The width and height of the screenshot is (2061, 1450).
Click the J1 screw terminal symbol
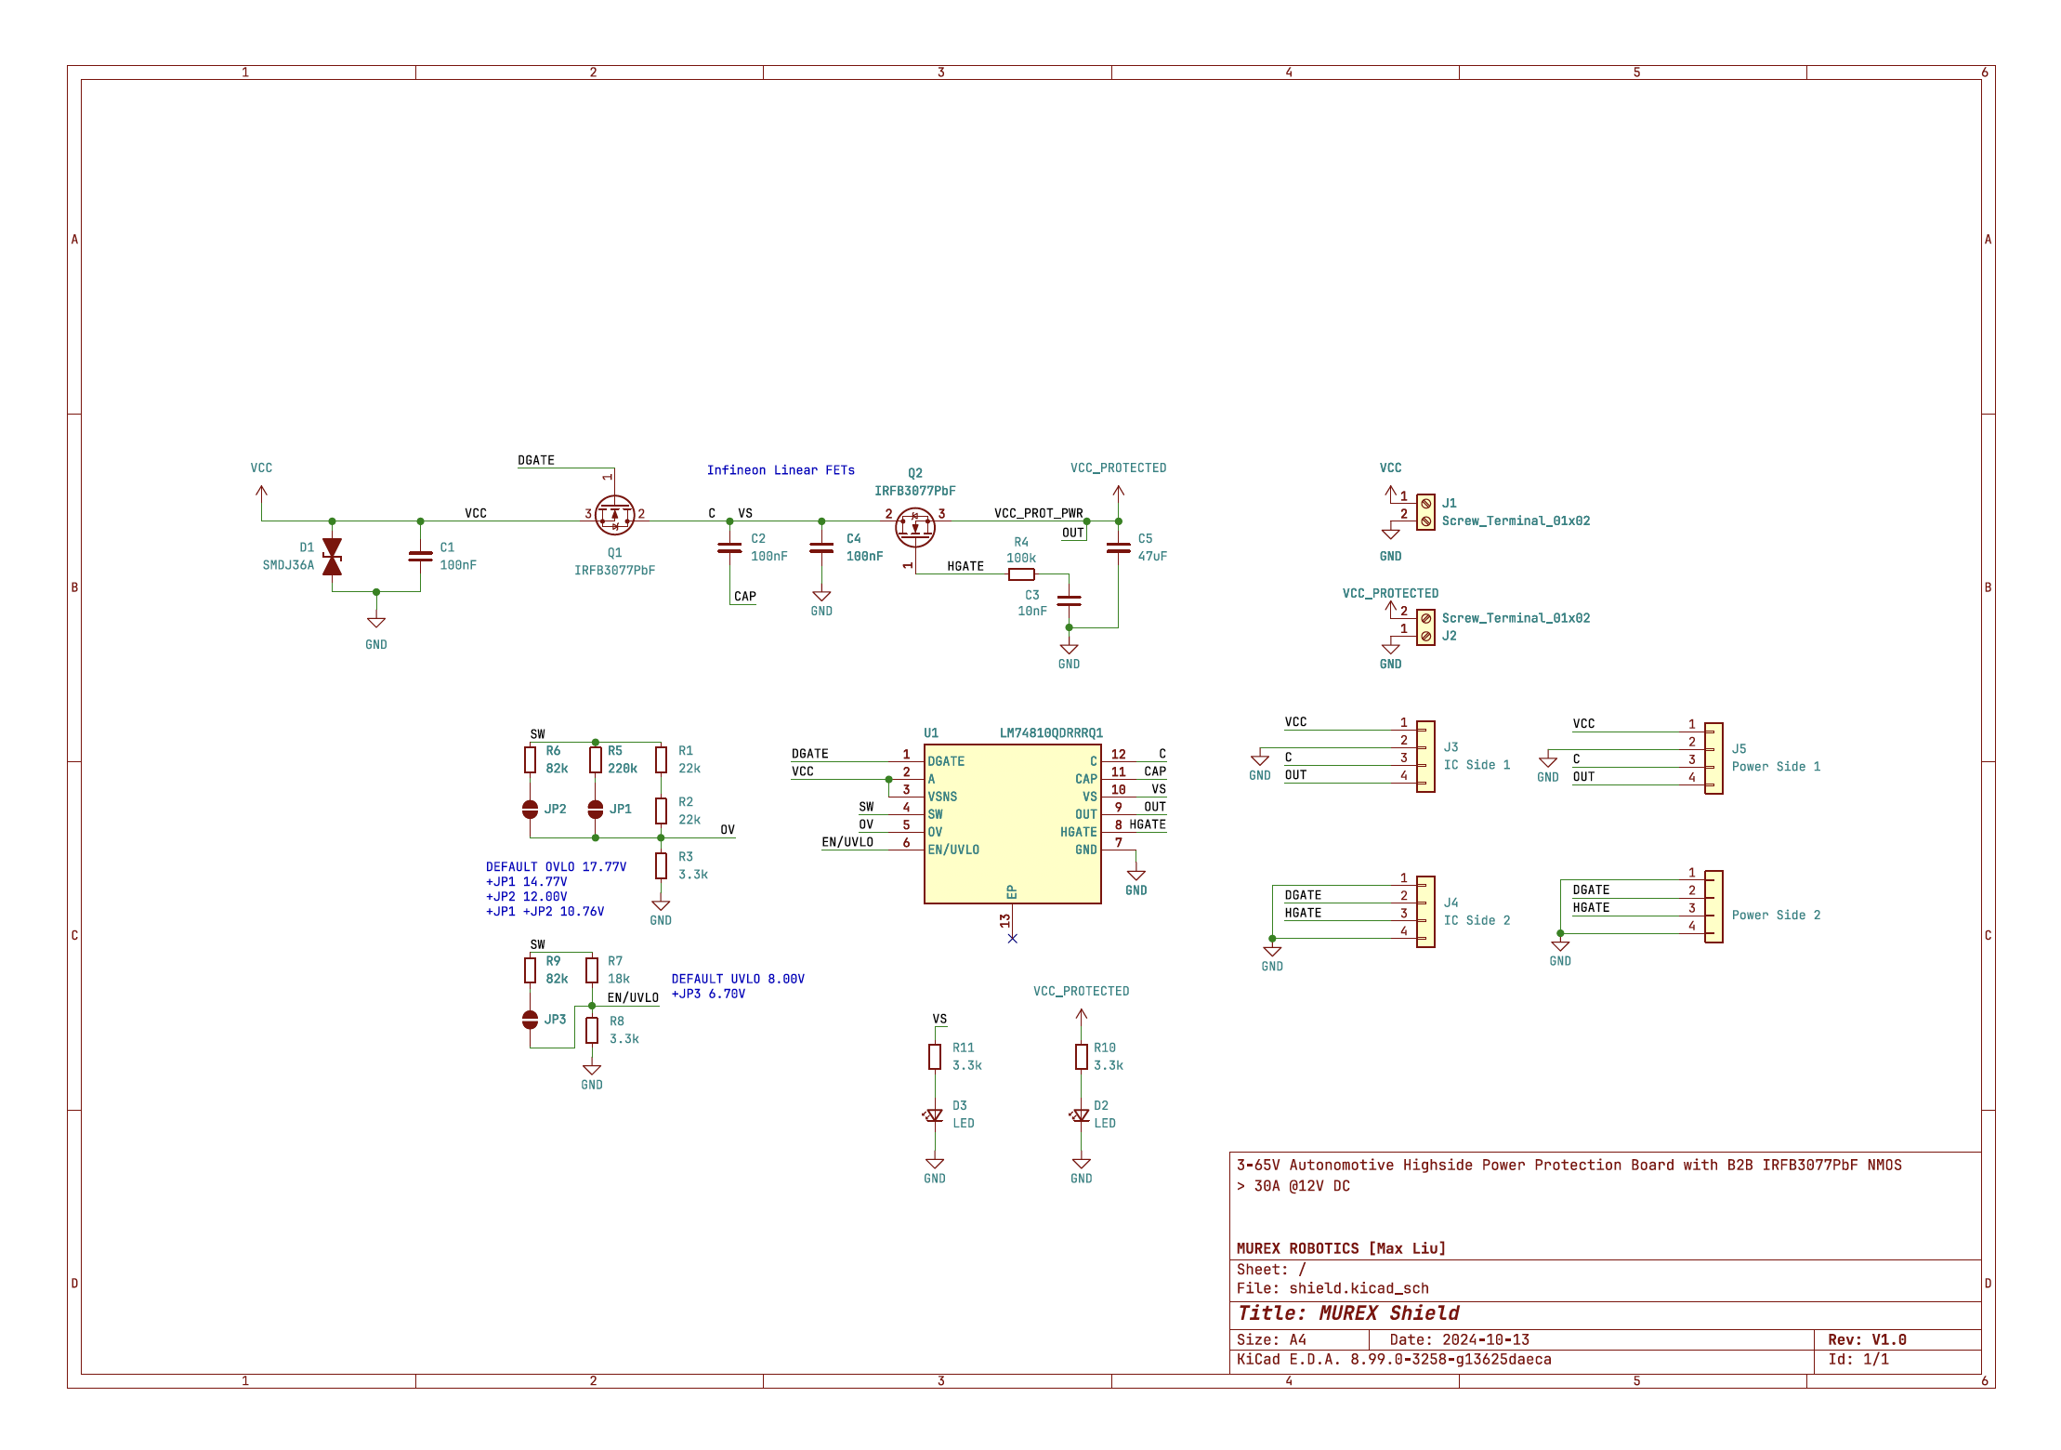click(1425, 512)
